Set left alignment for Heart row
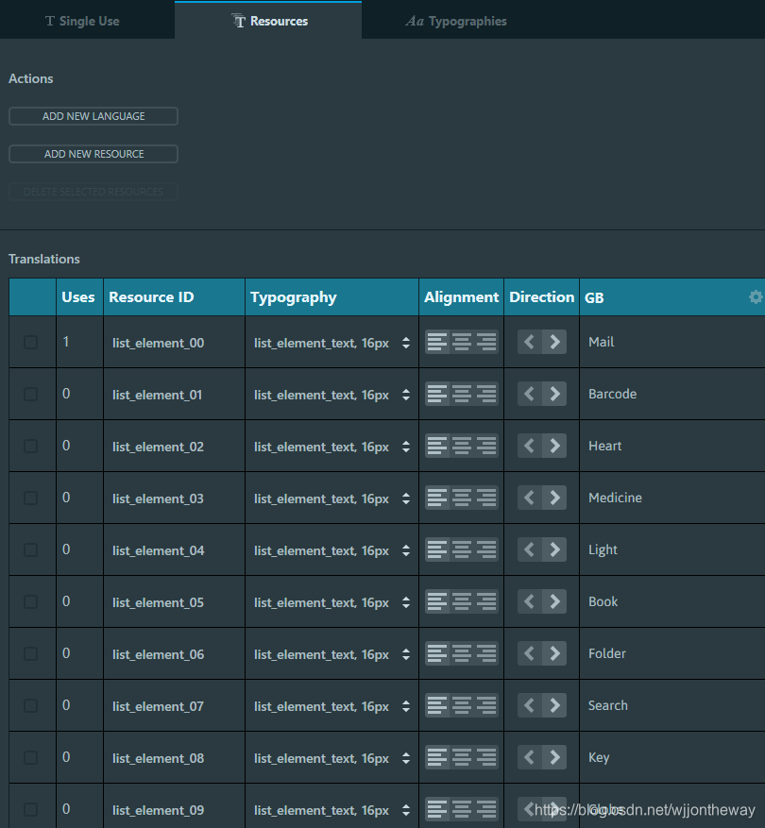 [437, 446]
